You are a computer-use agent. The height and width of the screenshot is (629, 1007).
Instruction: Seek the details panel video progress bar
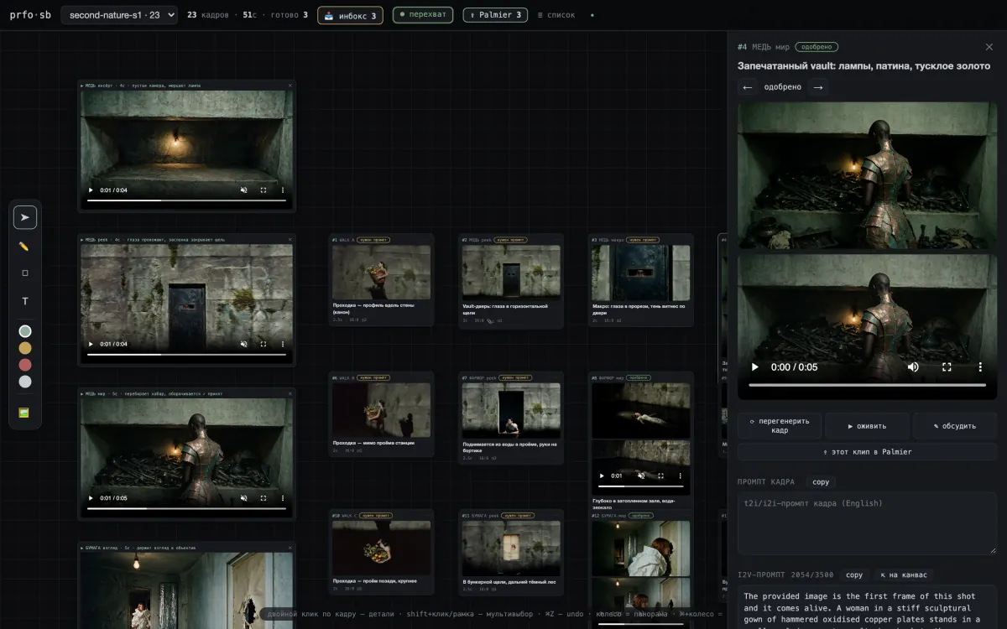[x=868, y=385]
